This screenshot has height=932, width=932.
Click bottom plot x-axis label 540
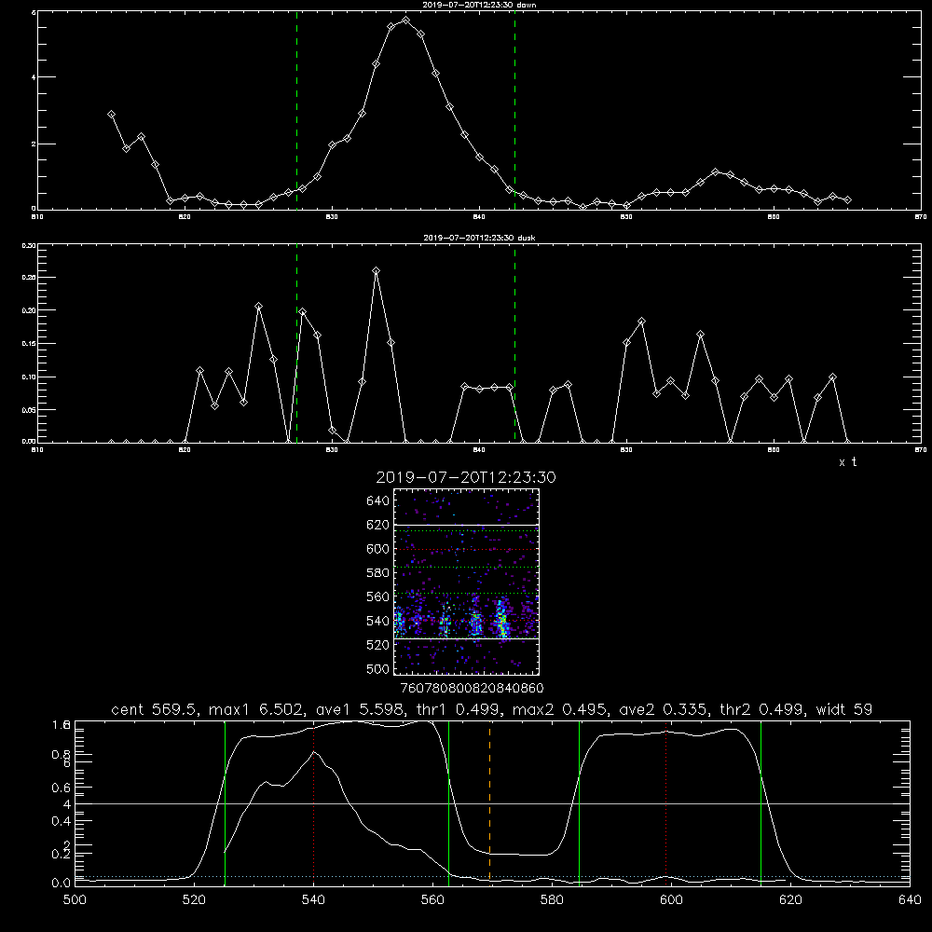[313, 900]
